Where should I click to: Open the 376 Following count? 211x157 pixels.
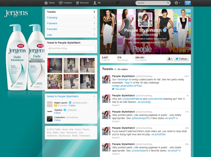click(122, 59)
